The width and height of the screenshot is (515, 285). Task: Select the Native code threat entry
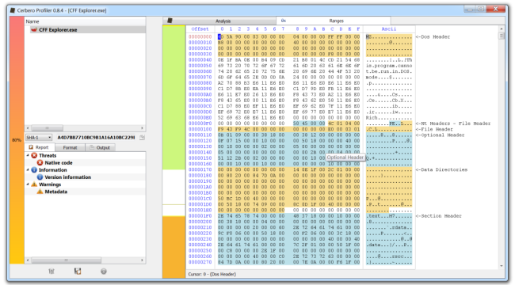click(x=59, y=162)
